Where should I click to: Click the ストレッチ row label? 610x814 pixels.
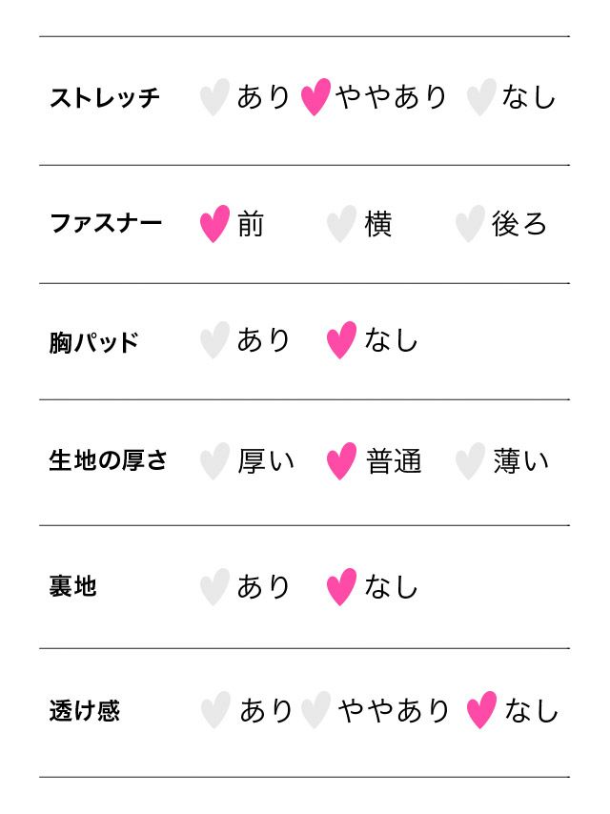point(105,98)
